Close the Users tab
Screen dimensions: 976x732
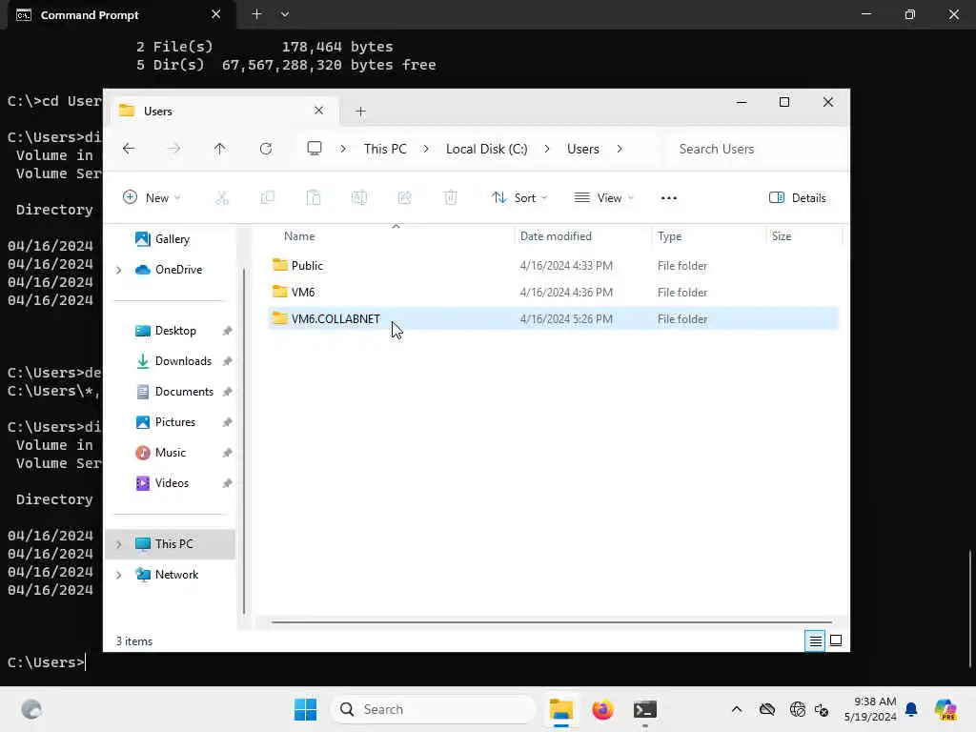pyautogui.click(x=318, y=111)
